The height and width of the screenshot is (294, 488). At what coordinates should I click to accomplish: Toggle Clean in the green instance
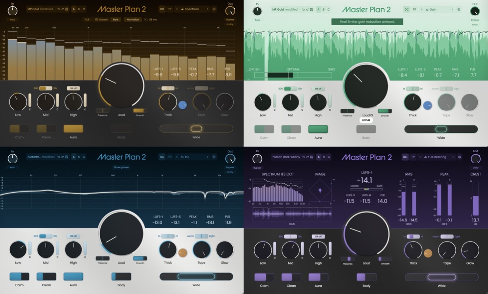coord(291,129)
